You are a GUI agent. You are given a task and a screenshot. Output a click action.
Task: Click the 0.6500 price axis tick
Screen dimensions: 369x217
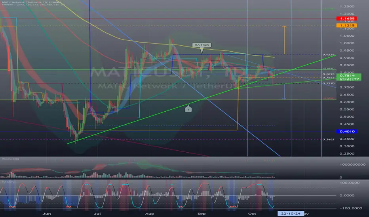tap(347, 95)
